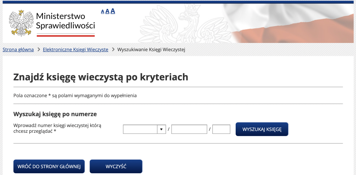The height and width of the screenshot is (175, 356).
Task: Click Wyszukiwanie Księgi Wieczystej breadcrumb text
Action: 151,49
